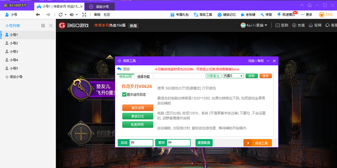The height and width of the screenshot is (168, 337).
Task: Close the 小号列表 sidebar panel
Action: [x=51, y=26]
